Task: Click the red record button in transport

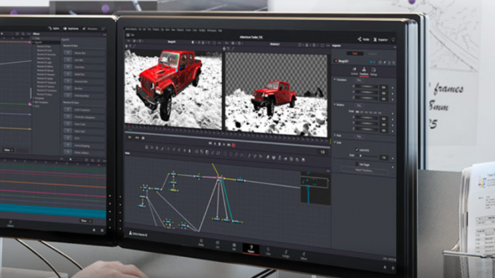Action: [x=233, y=144]
